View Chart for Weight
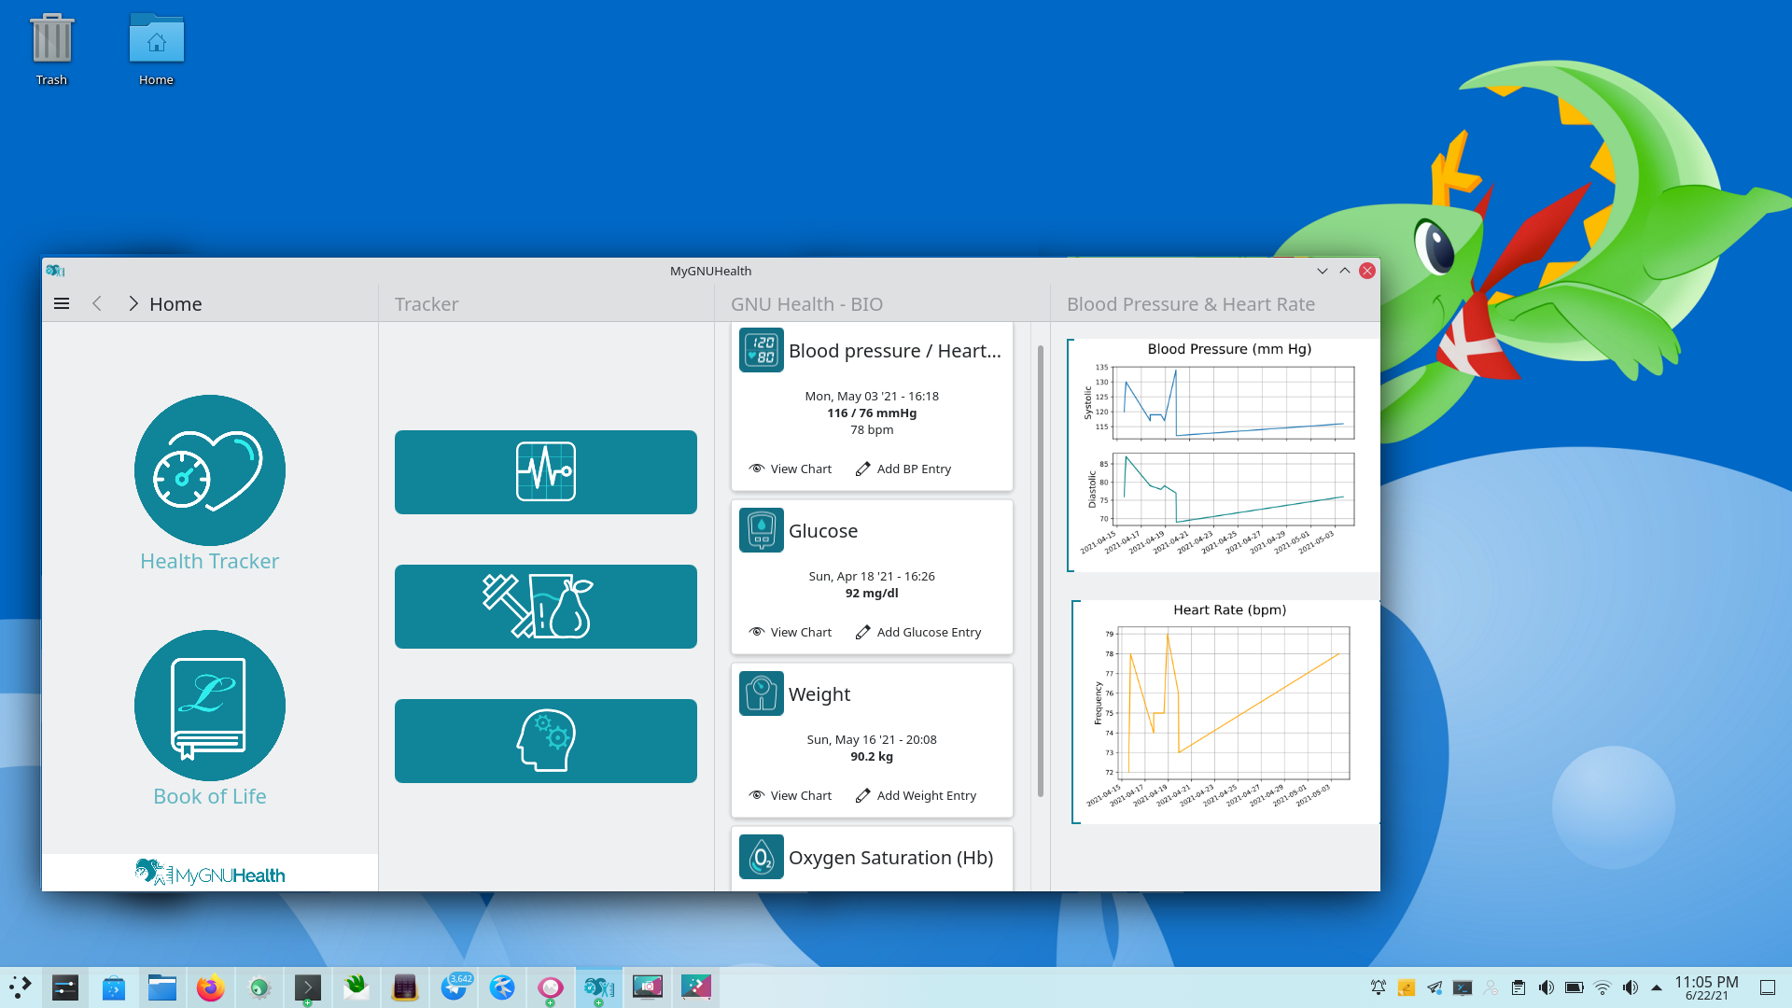Screen dimensions: 1792x1008 click(791, 795)
